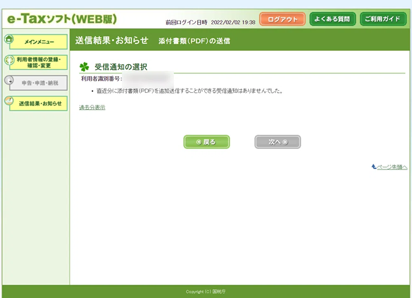Click the 前回ログイン日時 2022/02/02 19:38 text
Screen dimensions: 412x298
point(210,22)
